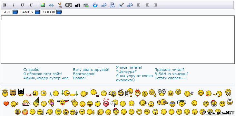Insert the headphones smiley
236x116 pixels.
(143, 103)
